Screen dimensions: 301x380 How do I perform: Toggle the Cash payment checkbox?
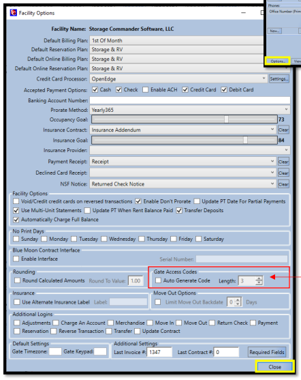[x=95, y=89]
